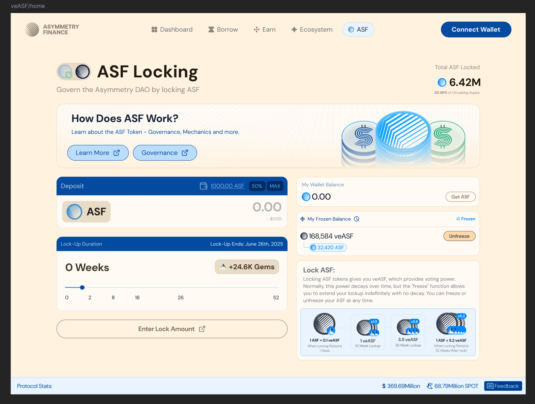Select the 52 weeks tick label
The width and height of the screenshot is (535, 404).
click(276, 297)
